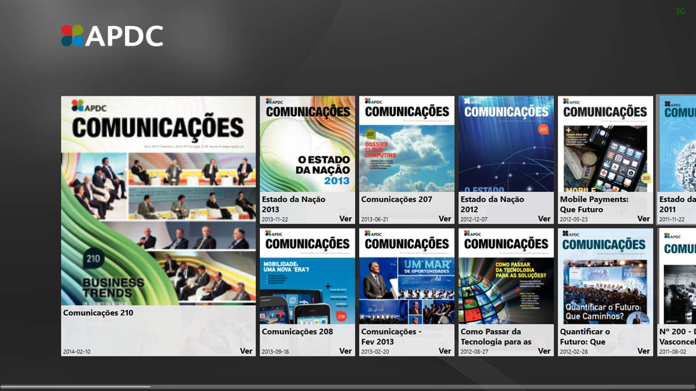Click Ver for Comunicações 208
This screenshot has height=391, width=696.
[346, 351]
